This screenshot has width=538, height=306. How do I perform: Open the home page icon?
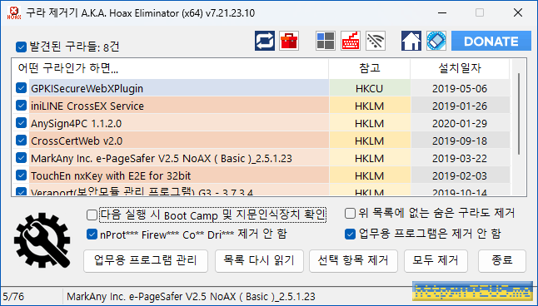tap(411, 41)
